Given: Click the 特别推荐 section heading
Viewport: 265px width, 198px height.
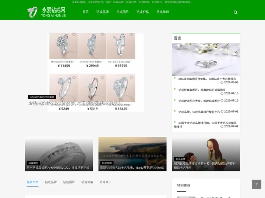Looking at the screenshot, I should click(184, 186).
